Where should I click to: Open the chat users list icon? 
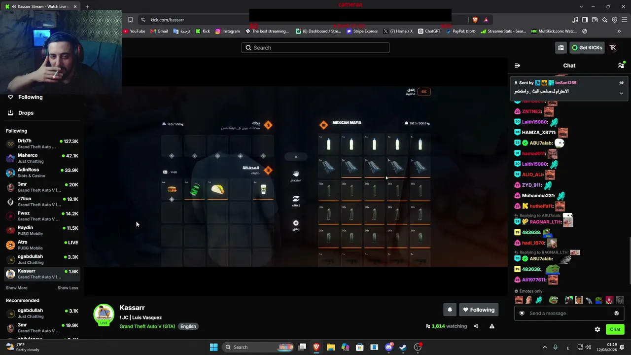pos(621,66)
